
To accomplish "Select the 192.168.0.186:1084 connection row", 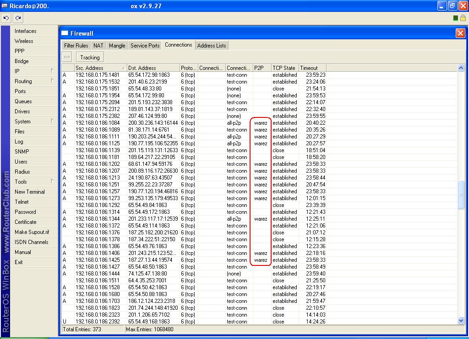I will (259, 123).
